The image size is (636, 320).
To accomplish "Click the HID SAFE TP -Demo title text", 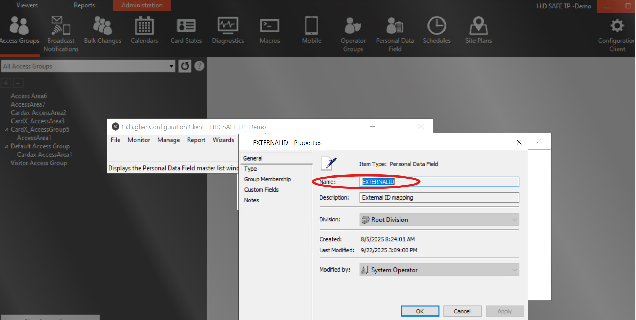I will pyautogui.click(x=564, y=6).
